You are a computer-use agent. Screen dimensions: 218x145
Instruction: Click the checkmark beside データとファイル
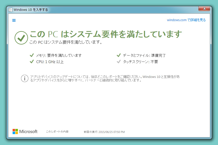(119, 55)
